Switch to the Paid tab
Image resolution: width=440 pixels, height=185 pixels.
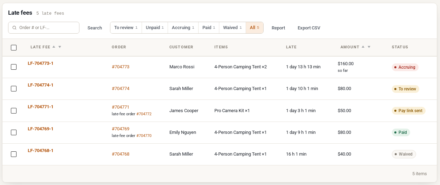(209, 28)
